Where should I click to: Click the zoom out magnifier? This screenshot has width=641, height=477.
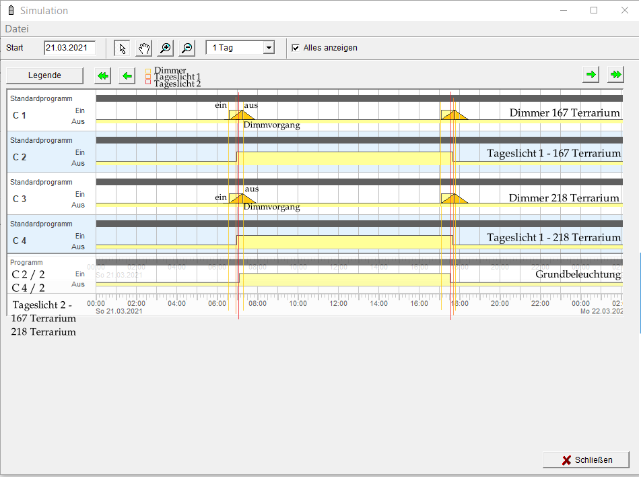tap(187, 48)
